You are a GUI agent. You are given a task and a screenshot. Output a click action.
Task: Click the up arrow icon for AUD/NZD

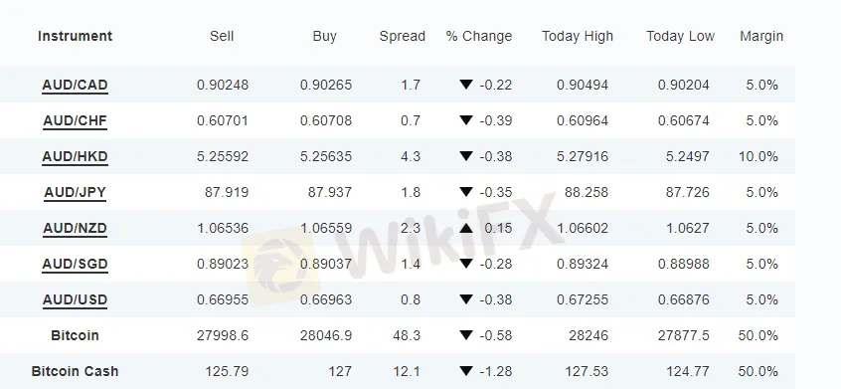466,228
